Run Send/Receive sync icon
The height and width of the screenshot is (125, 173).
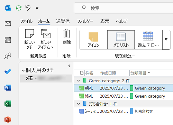pyautogui.click(x=19, y=8)
